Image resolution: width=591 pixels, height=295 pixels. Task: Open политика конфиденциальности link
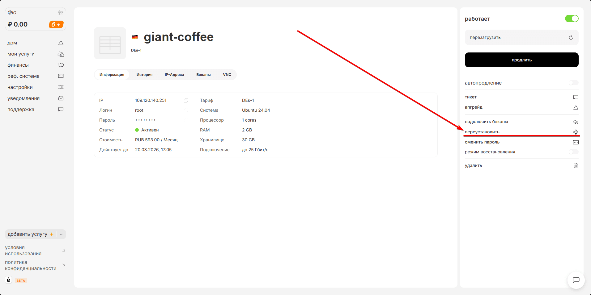click(31, 265)
